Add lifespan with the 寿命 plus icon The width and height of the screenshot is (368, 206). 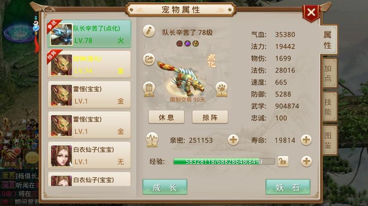click(x=306, y=140)
